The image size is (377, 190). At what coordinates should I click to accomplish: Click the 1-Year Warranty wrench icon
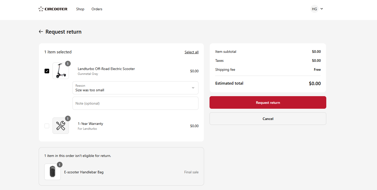[61, 126]
